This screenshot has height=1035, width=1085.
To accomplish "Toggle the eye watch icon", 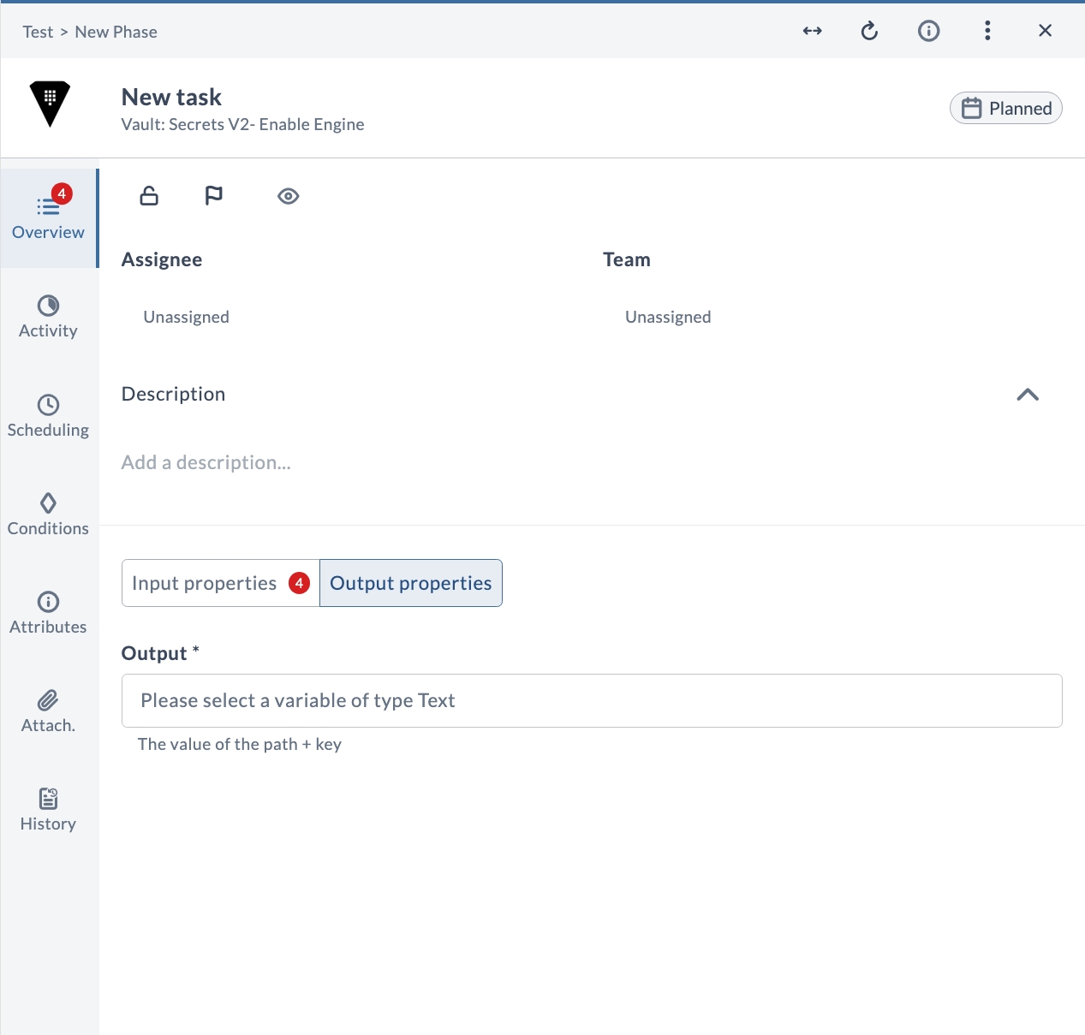I will pos(289,196).
